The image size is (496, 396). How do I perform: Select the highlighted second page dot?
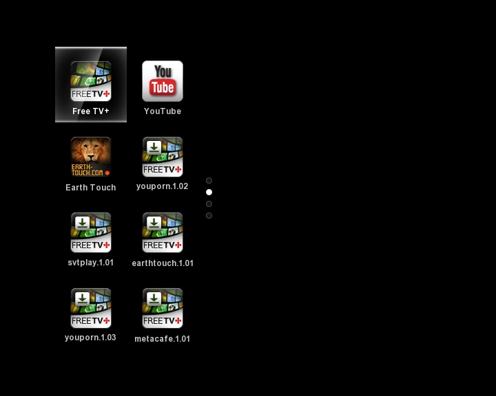(209, 192)
